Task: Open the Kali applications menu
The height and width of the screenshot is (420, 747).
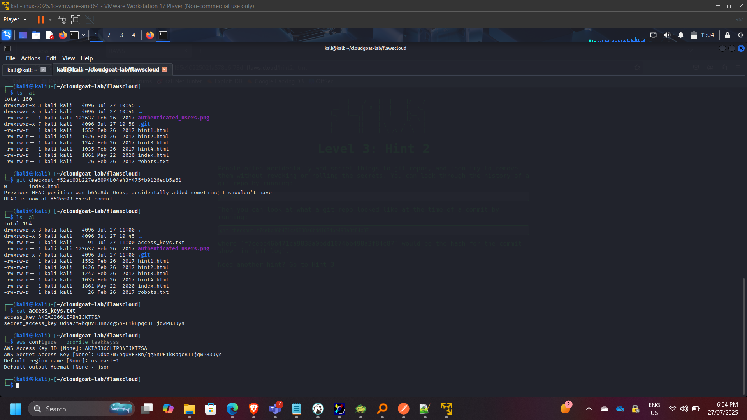Action: 7,35
